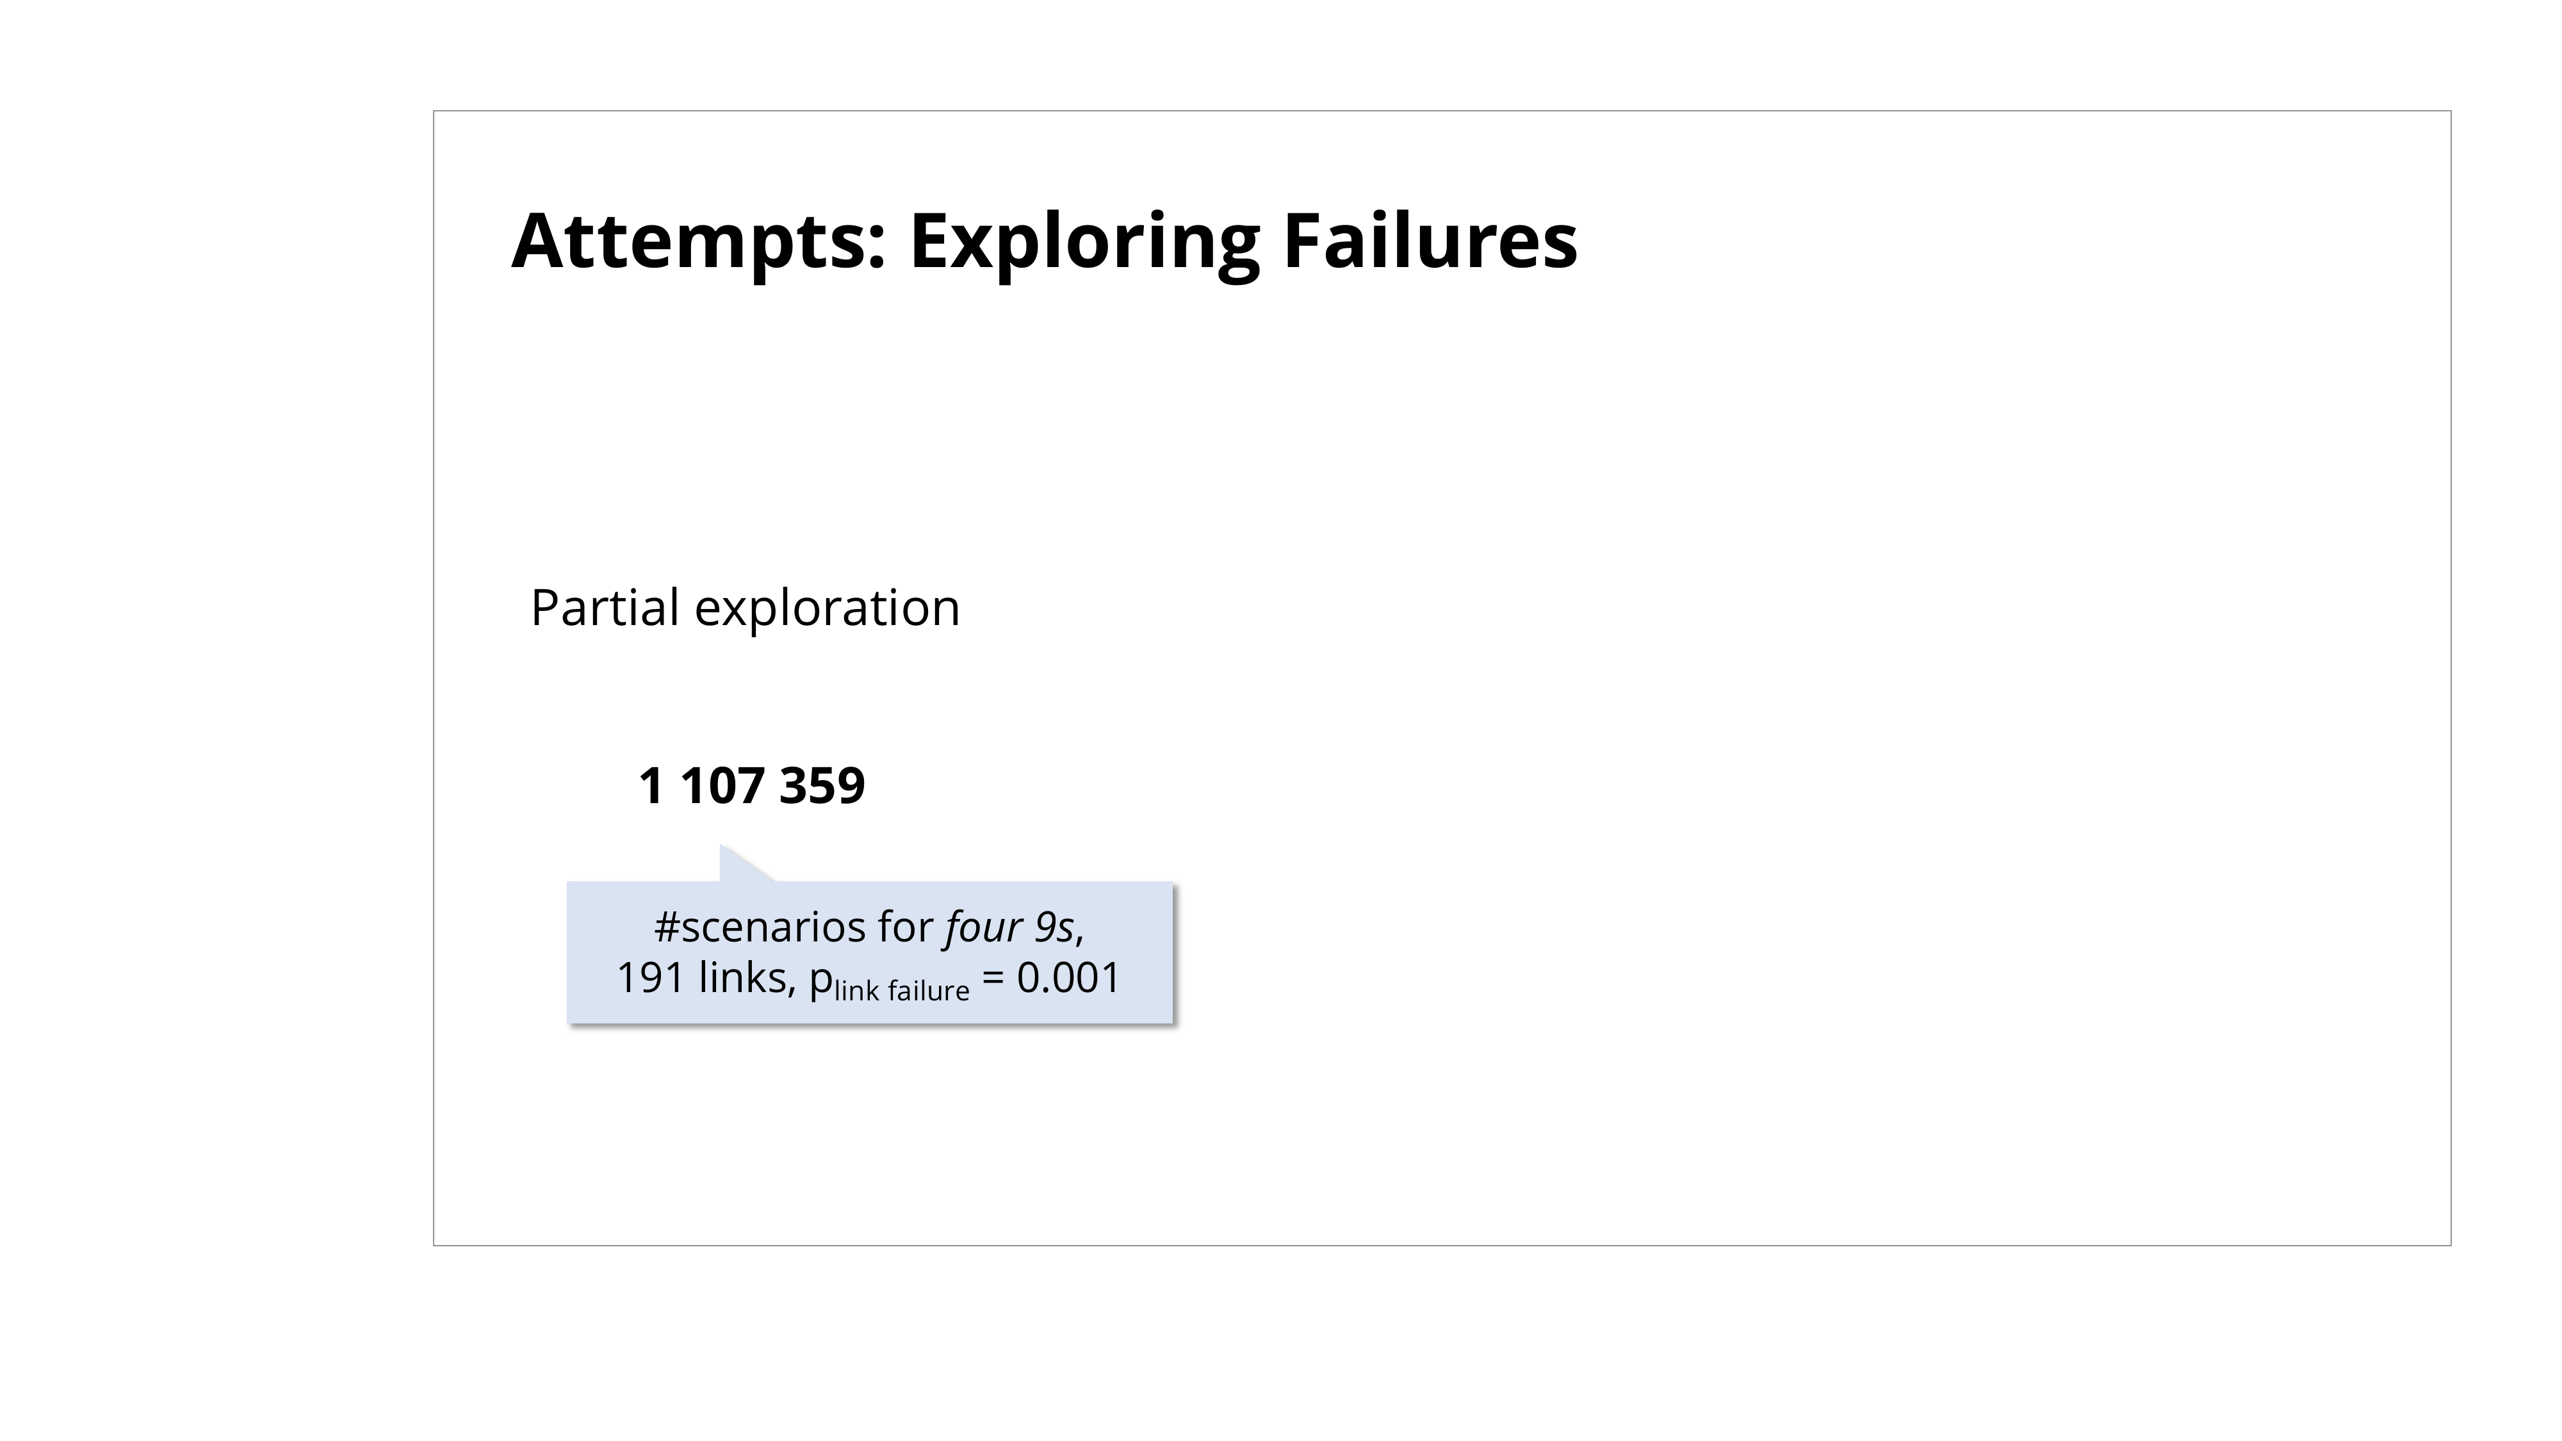Click the italic "four 9s" text
Image resolution: width=2562 pixels, height=1441 pixels.
(x=1009, y=928)
